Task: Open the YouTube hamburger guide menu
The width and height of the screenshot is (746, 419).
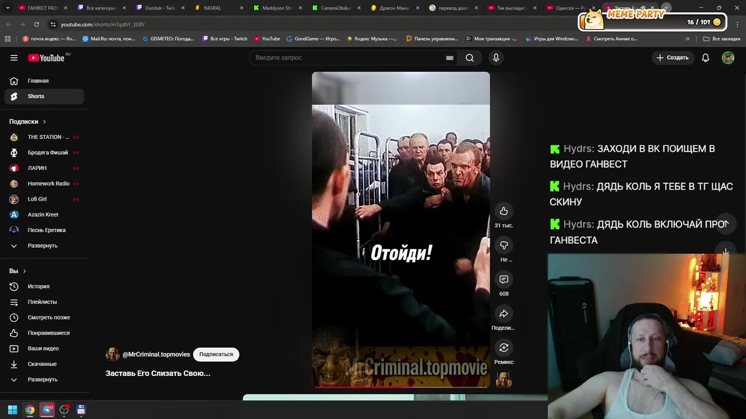Action: (14, 58)
